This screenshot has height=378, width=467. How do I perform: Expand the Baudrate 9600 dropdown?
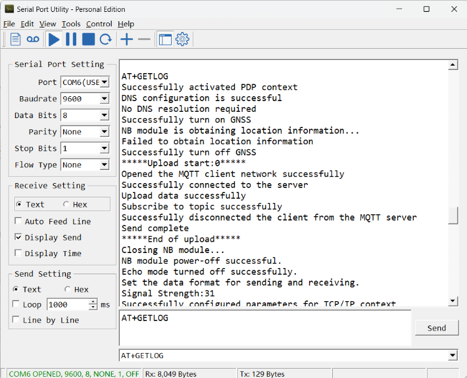tap(104, 99)
